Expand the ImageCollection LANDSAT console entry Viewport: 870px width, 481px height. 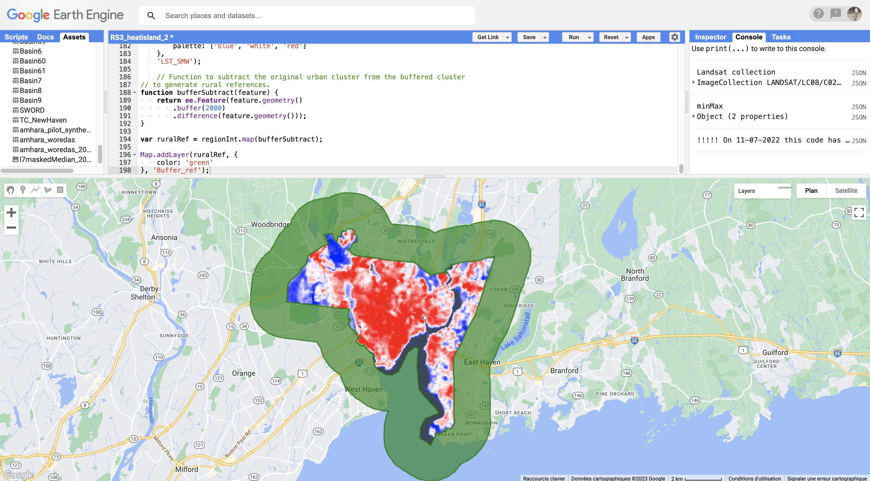[x=694, y=82]
